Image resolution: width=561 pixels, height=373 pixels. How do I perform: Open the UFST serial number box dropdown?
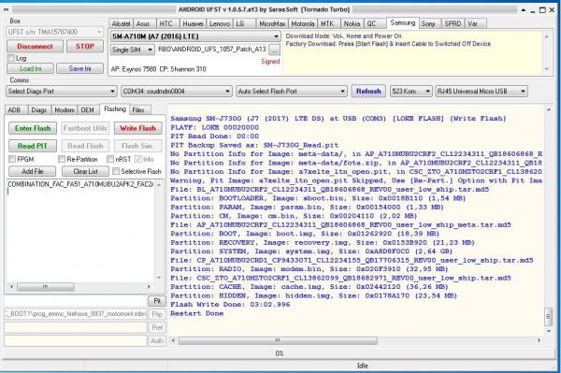coord(55,32)
